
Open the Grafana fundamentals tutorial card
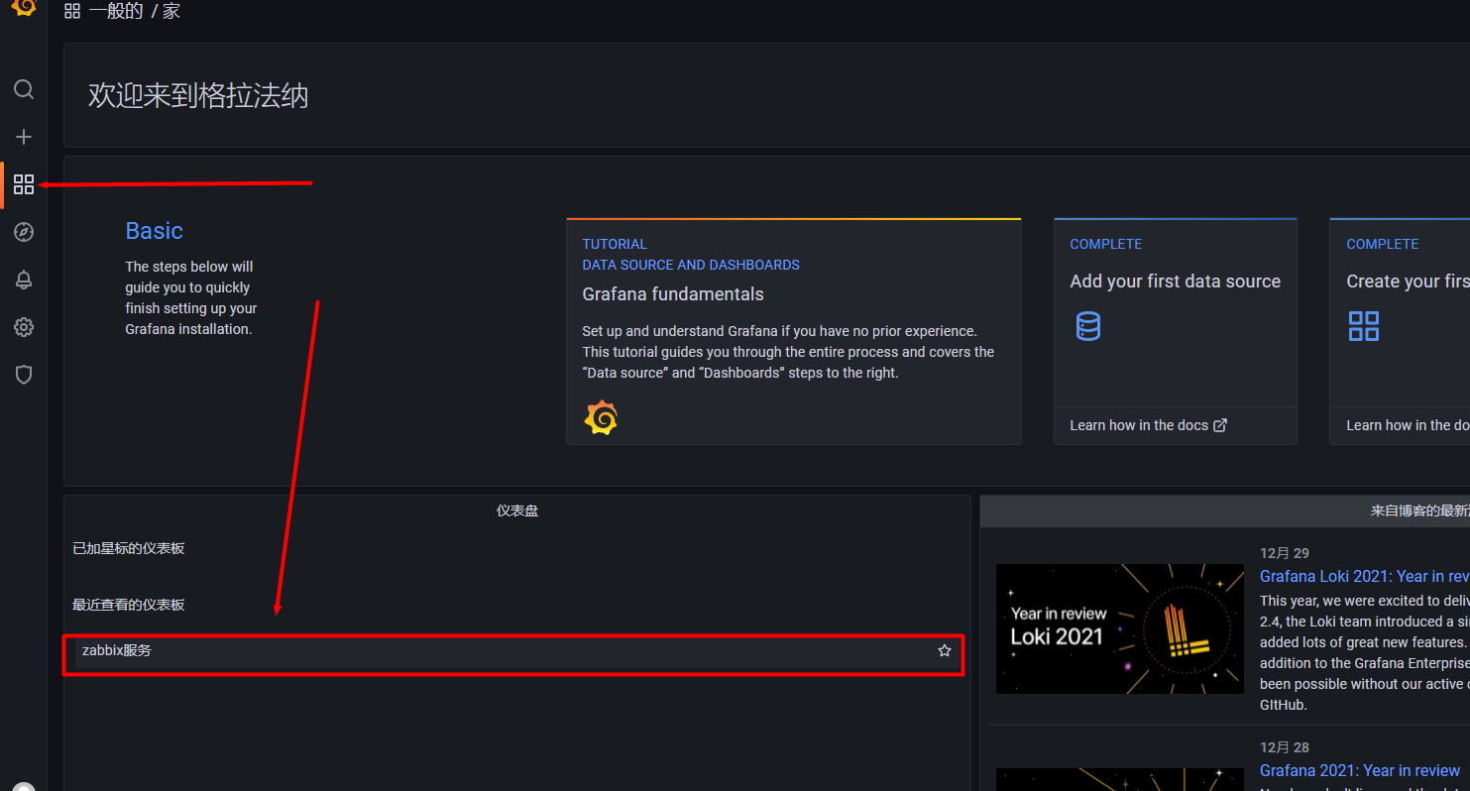click(x=794, y=331)
